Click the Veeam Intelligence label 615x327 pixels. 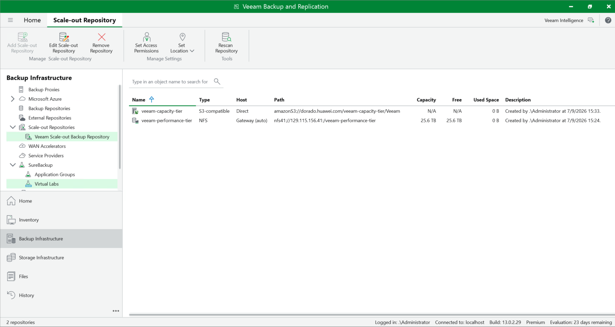point(564,20)
